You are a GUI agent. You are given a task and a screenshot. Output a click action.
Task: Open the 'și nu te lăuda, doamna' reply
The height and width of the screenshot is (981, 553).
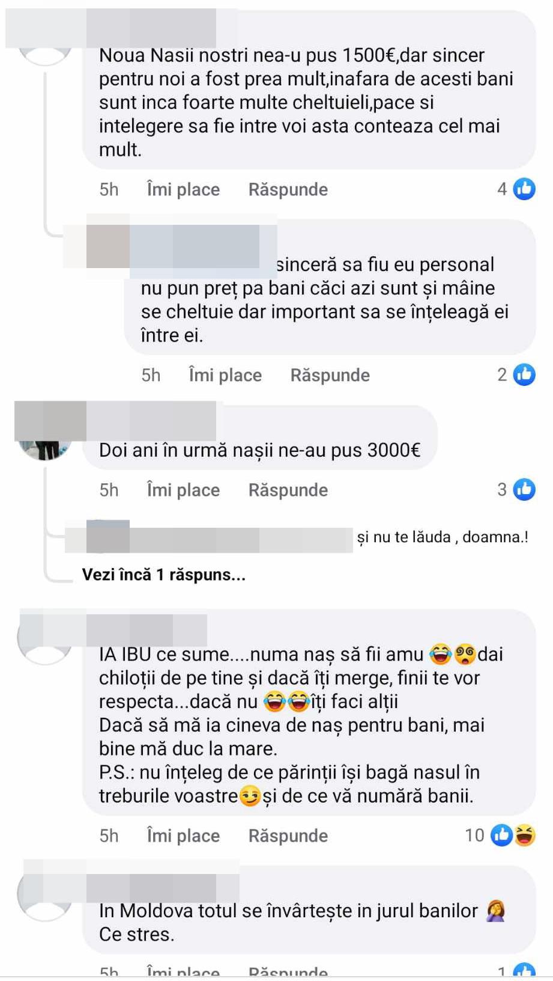coord(443,537)
